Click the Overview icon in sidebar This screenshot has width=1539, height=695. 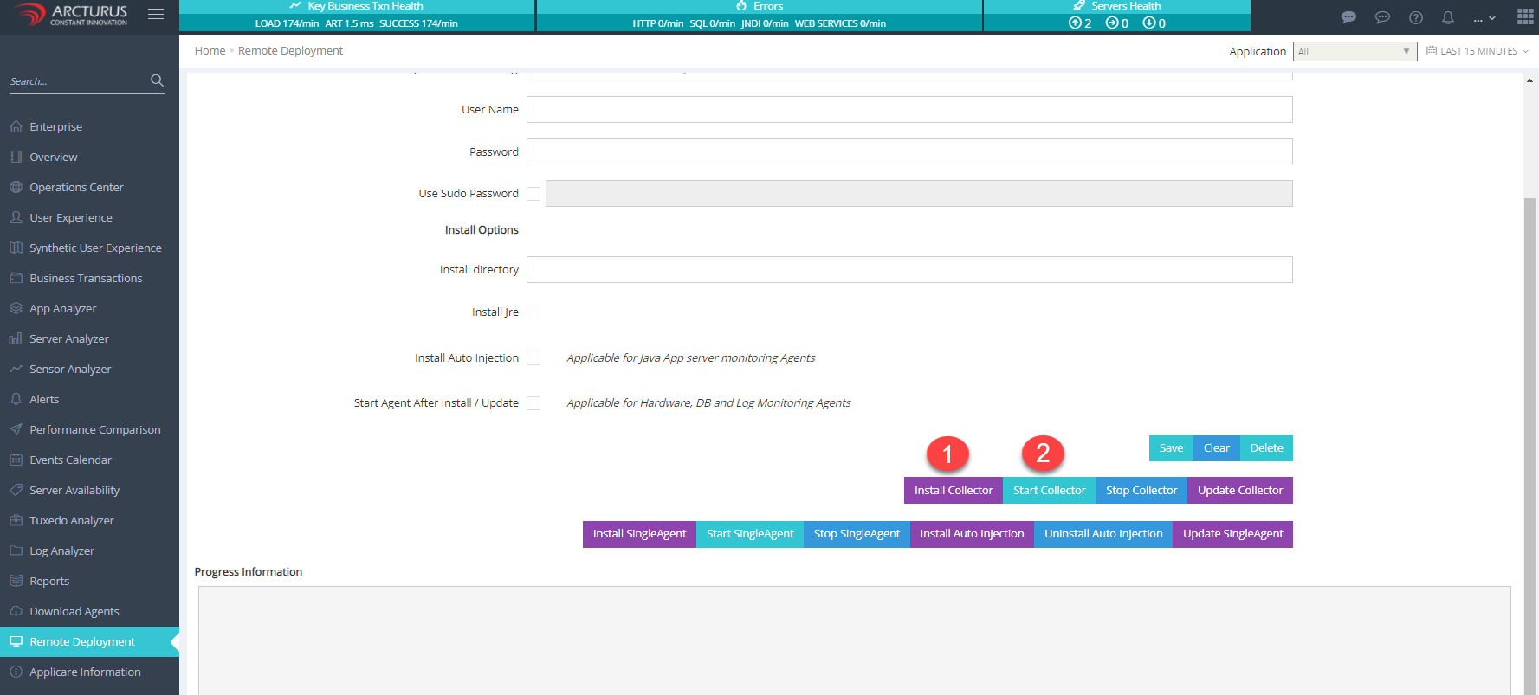(16, 157)
